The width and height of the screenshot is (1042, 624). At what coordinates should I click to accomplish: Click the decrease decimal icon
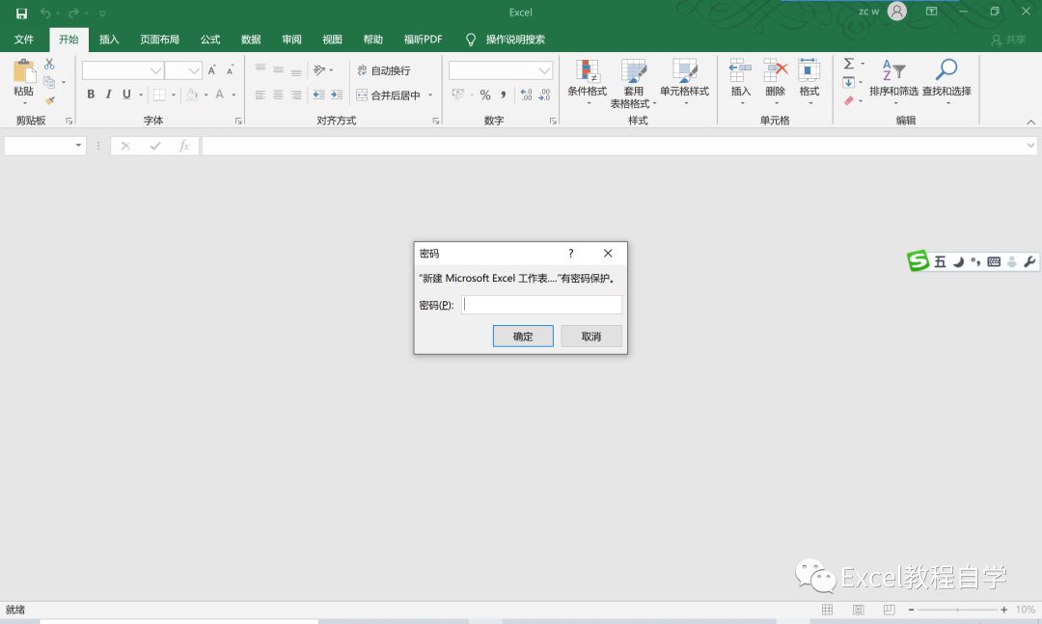(x=544, y=95)
